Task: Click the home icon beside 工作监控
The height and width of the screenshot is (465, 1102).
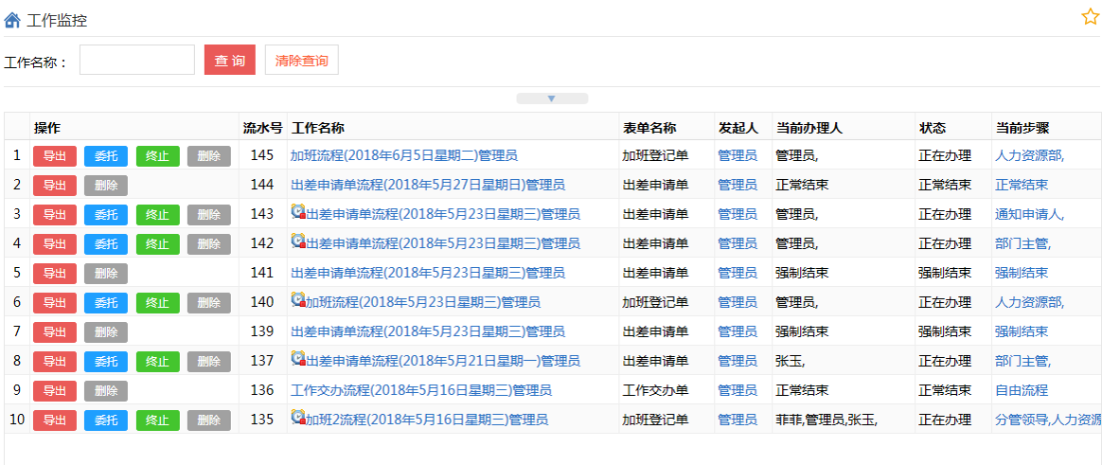Action: tap(12, 20)
